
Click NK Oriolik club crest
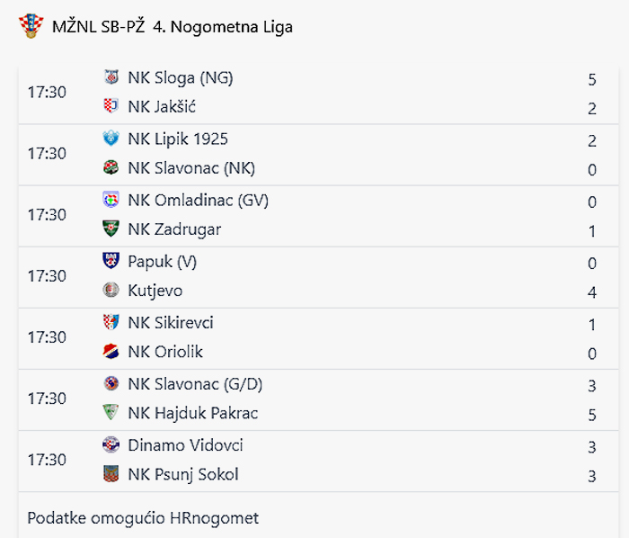coord(111,351)
